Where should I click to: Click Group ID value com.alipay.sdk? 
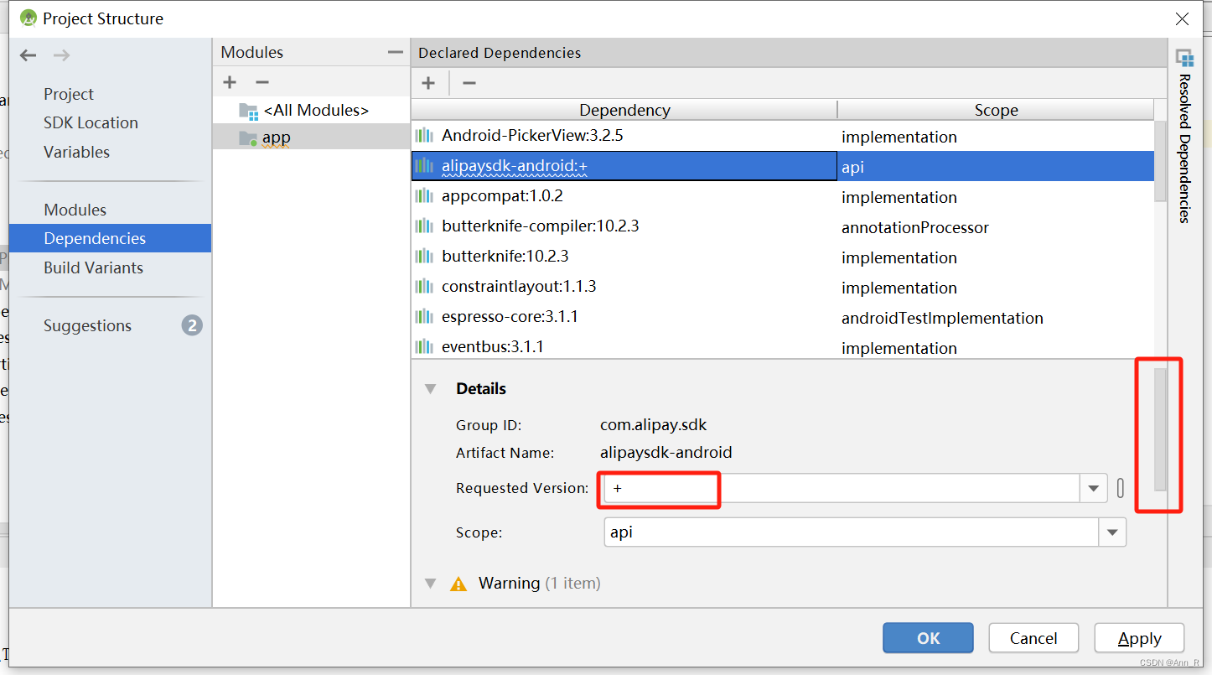point(654,425)
